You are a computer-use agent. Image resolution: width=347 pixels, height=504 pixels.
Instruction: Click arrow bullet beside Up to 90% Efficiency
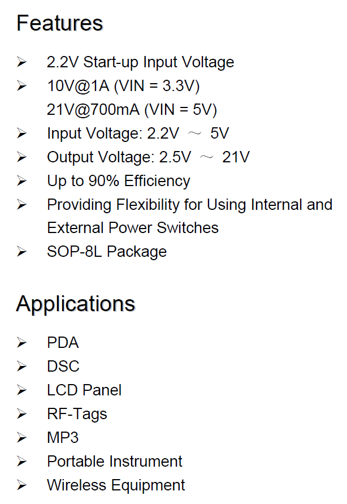pos(21,180)
